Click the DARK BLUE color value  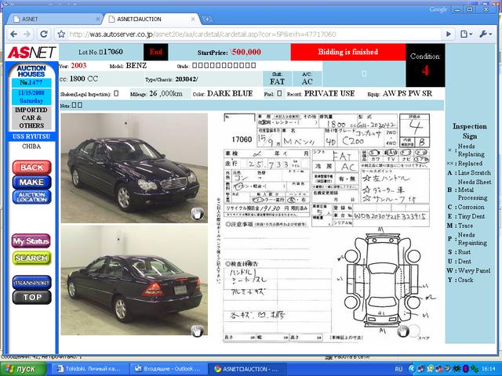[230, 94]
